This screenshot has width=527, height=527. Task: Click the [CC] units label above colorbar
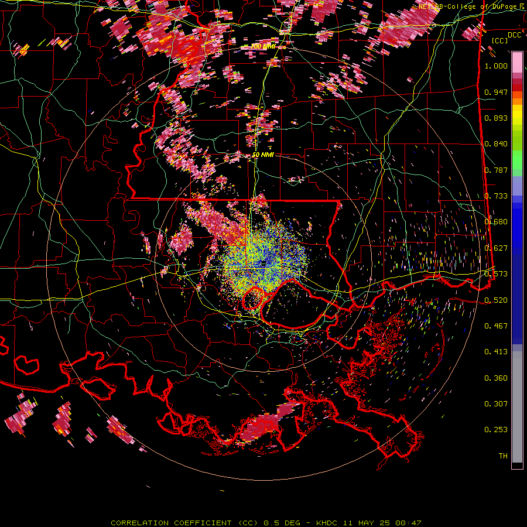pyautogui.click(x=499, y=40)
